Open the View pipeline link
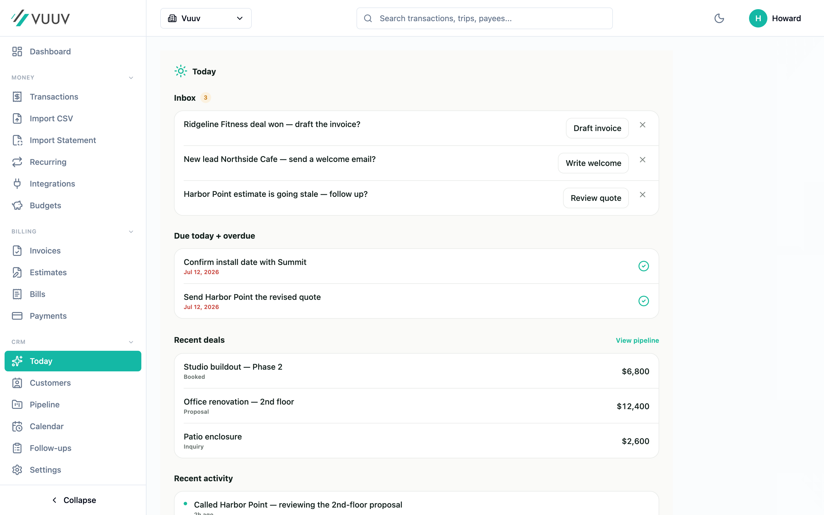The image size is (824, 515). point(637,340)
